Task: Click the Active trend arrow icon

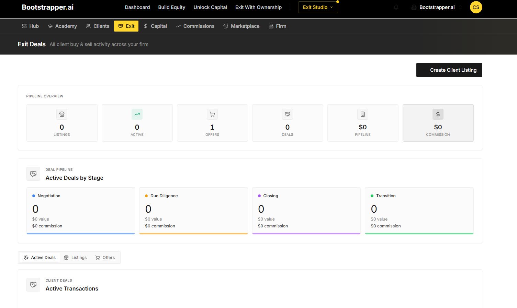Action: pos(137,114)
